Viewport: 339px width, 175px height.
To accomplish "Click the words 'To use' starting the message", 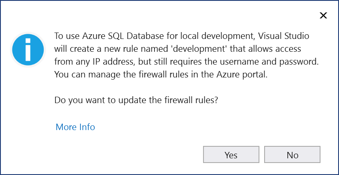I will click(x=64, y=35).
